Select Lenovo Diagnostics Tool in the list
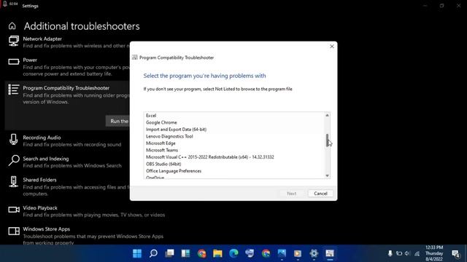 coord(234,136)
